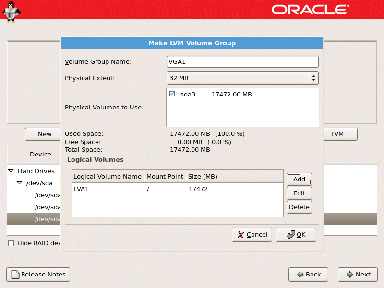Click the Total Space value
Image resolution: width=384 pixels, height=288 pixels.
tap(190, 150)
